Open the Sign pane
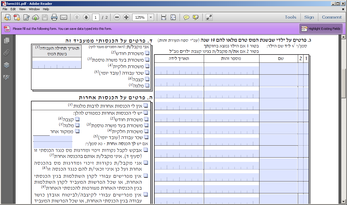The width and height of the screenshot is (347, 205). coord(309,17)
